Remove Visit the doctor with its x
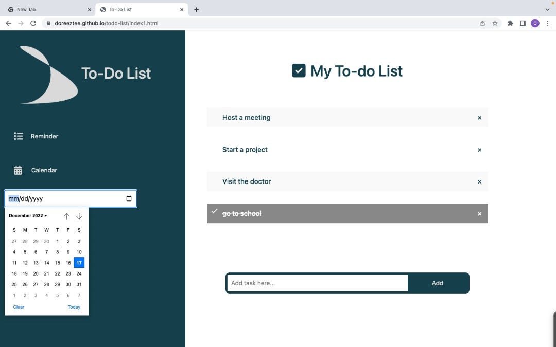 point(479,181)
